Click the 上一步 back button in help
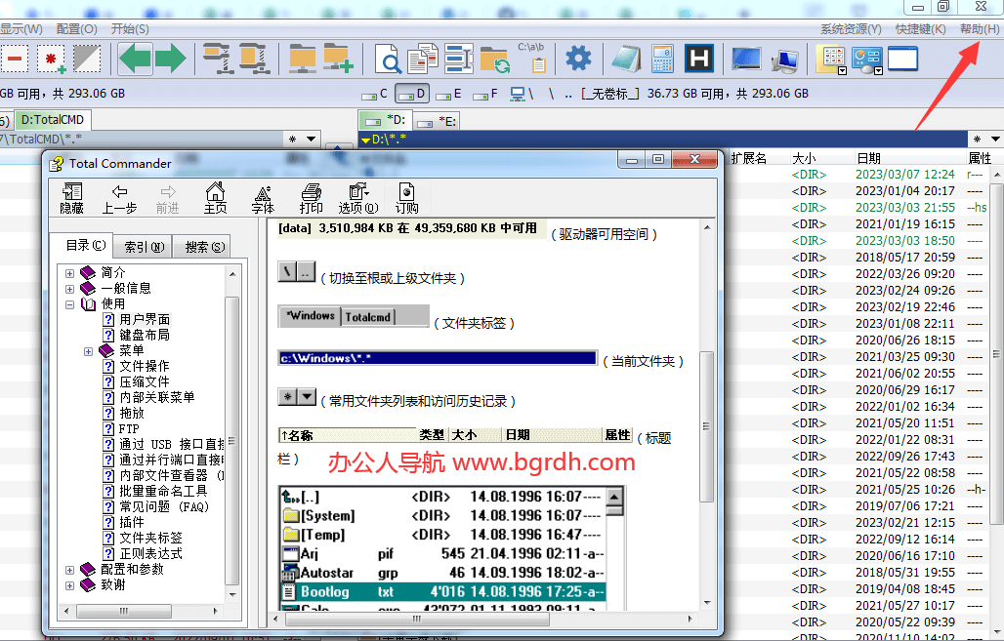1004x641 pixels. coord(119,198)
